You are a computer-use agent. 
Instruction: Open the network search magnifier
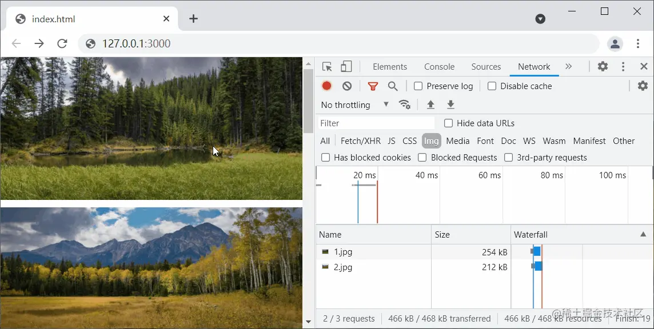pyautogui.click(x=393, y=86)
